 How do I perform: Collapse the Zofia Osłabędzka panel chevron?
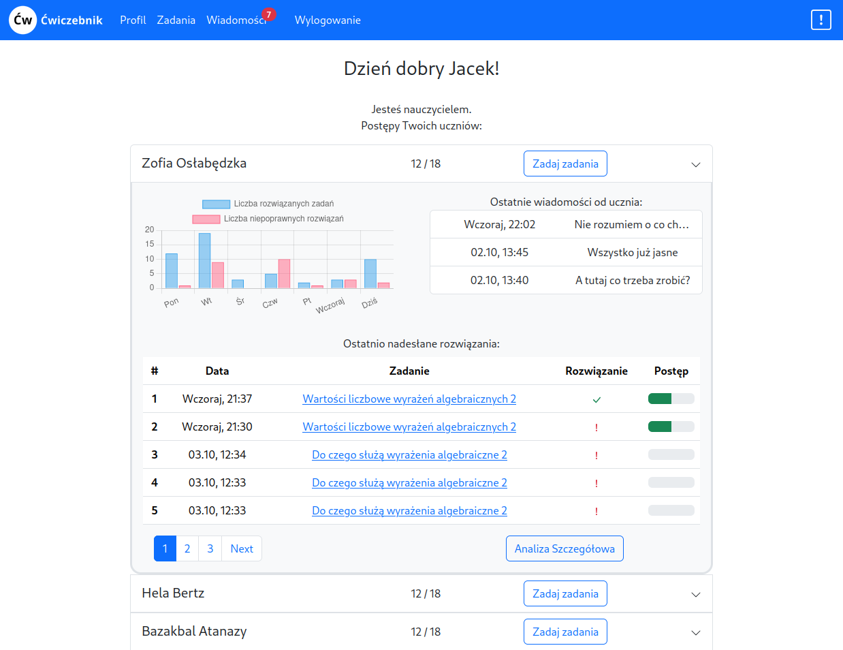tap(695, 164)
